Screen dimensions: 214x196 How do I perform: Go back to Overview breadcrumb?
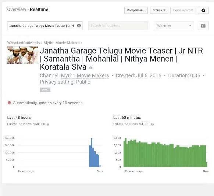pos(17,10)
